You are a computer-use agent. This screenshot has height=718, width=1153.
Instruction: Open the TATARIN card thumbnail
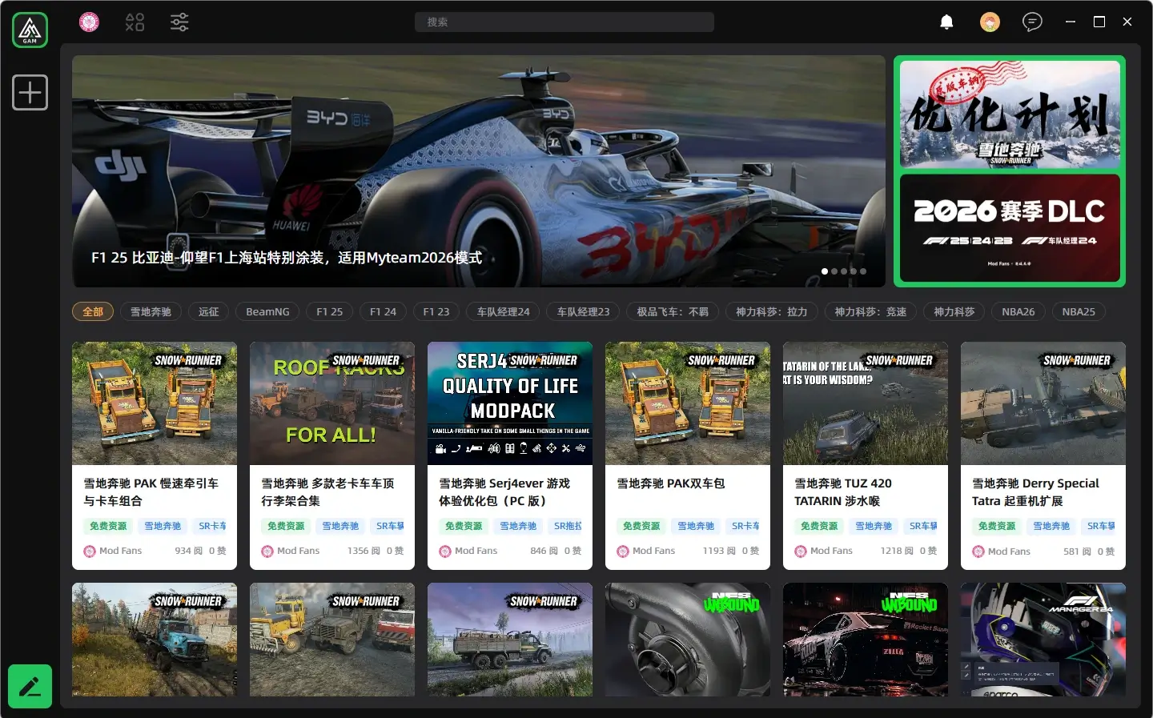point(866,403)
